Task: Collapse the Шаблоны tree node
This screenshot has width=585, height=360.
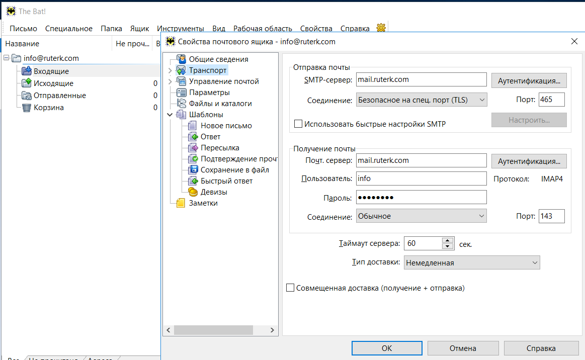Action: pos(170,115)
